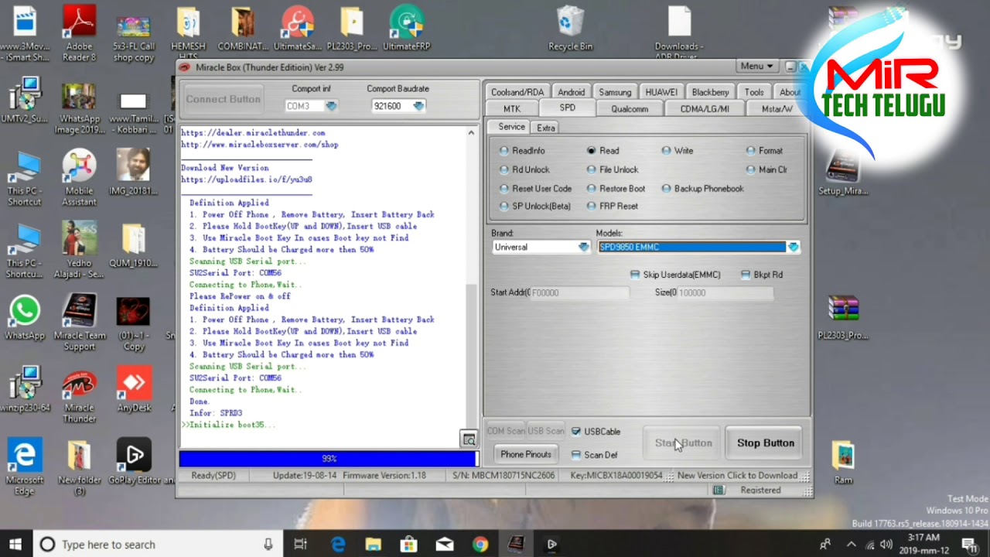
Task: Click the taskbar volume icon
Action: (x=886, y=545)
